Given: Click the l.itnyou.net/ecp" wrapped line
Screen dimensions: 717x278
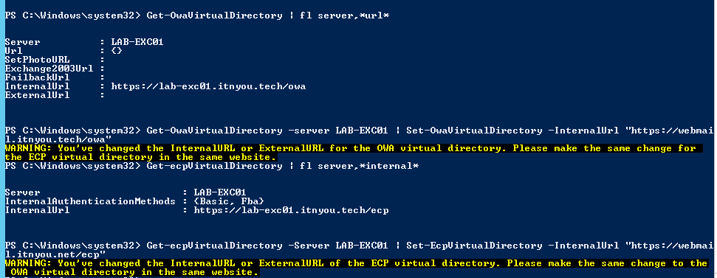Looking at the screenshot, I should tap(55, 254).
